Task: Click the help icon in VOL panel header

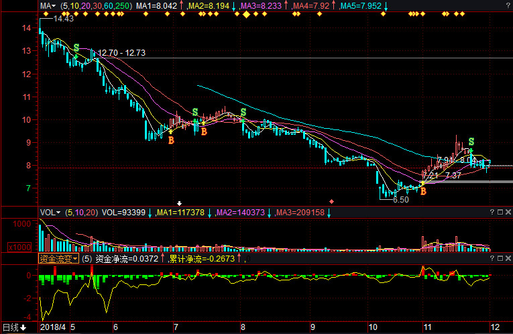Action: [492, 212]
